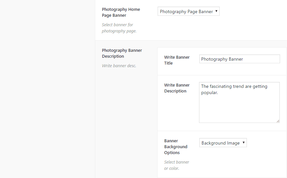This screenshot has height=178, width=287.
Task: Open the Photography Page Banner dropdown
Action: (186, 12)
